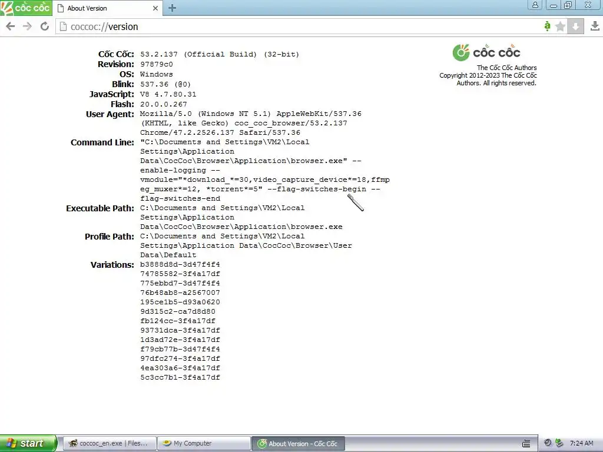Click Blink value 537.36 (@0)
Image resolution: width=603 pixels, height=452 pixels.
coord(165,84)
